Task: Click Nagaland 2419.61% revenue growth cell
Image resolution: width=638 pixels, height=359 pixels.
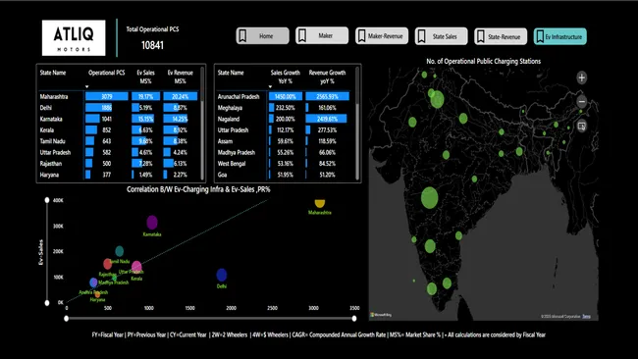Action: 327,119
